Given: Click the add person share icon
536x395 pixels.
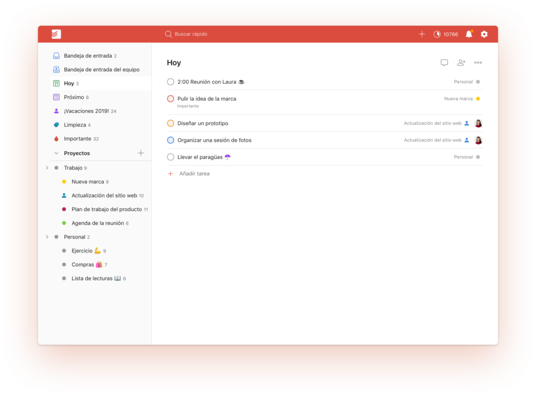Looking at the screenshot, I should click(461, 62).
